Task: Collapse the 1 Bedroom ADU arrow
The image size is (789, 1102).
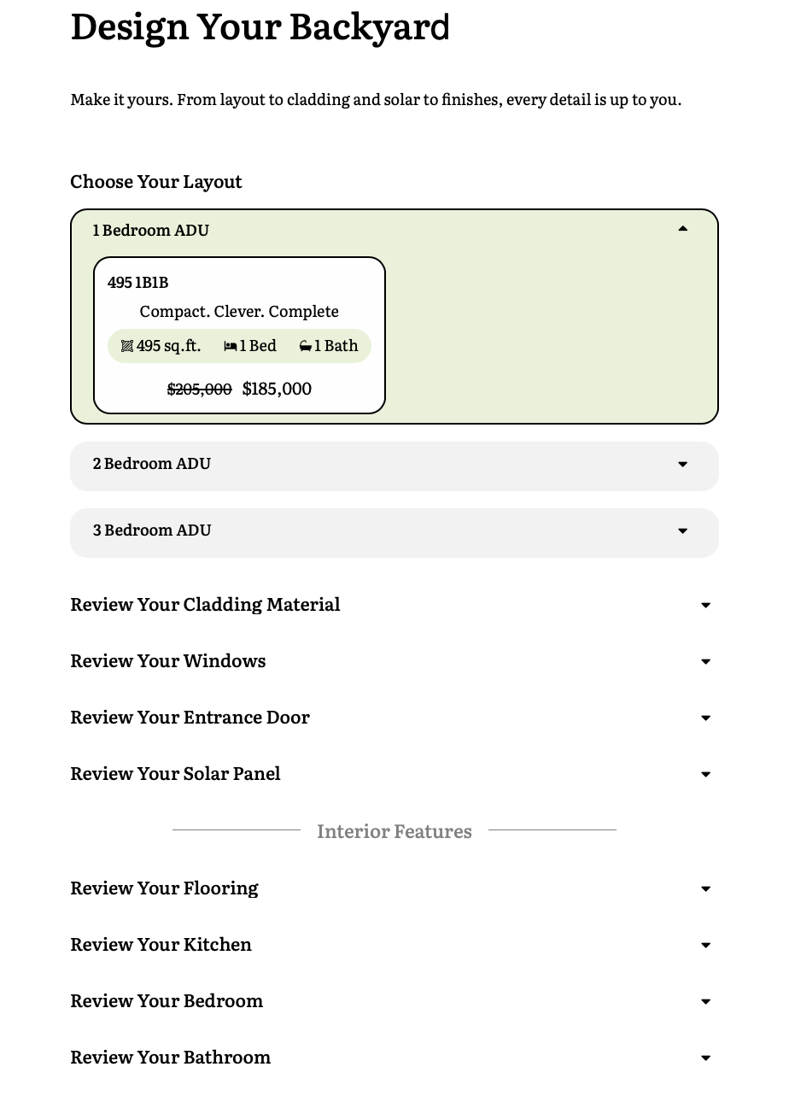Action: (x=682, y=229)
